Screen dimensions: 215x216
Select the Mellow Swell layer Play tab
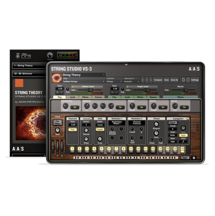coord(59,97)
